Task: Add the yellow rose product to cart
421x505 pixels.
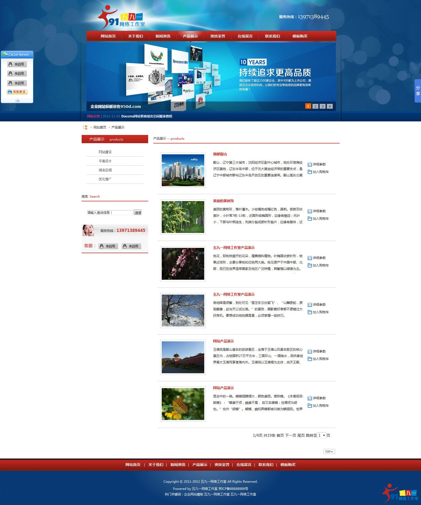Action: [318, 219]
